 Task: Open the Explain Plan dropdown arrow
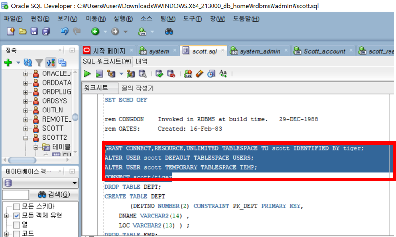[x=121, y=74]
